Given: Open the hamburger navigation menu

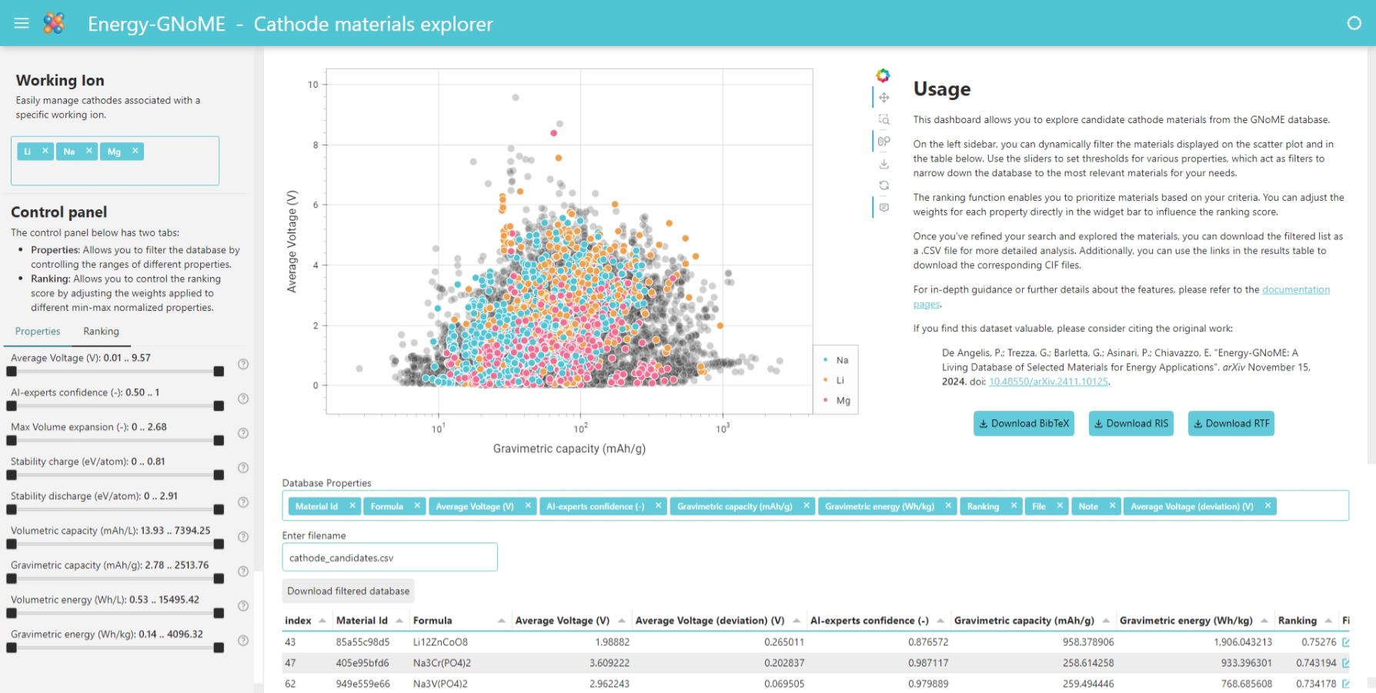Looking at the screenshot, I should click(22, 23).
